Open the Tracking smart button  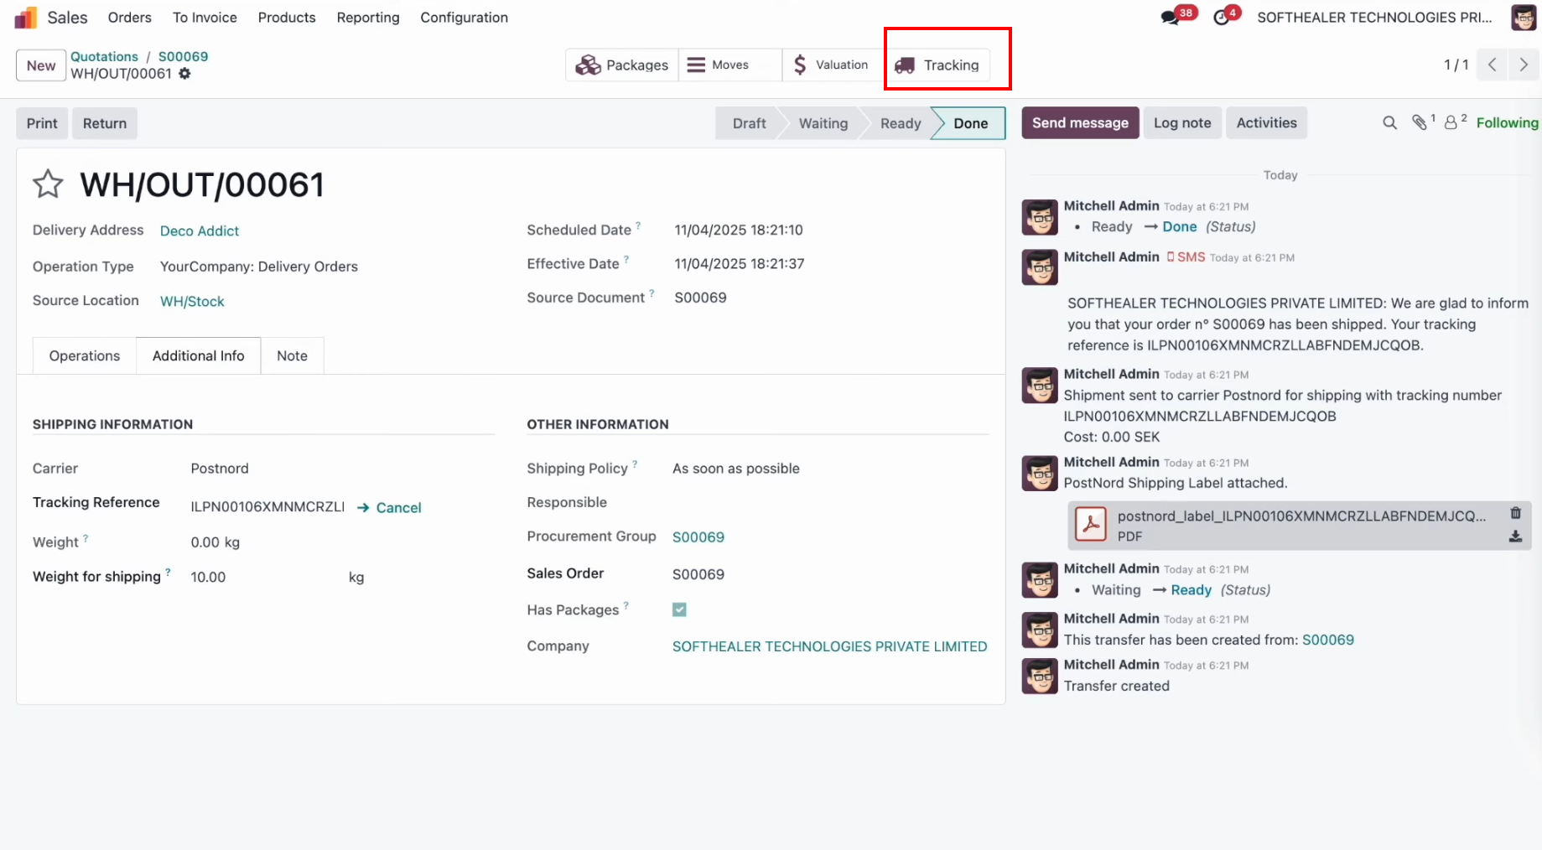pos(937,65)
